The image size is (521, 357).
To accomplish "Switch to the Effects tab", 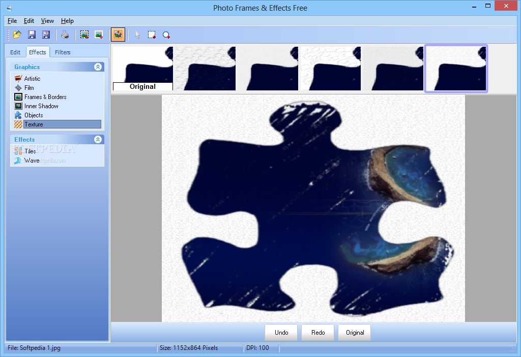I will 38,52.
